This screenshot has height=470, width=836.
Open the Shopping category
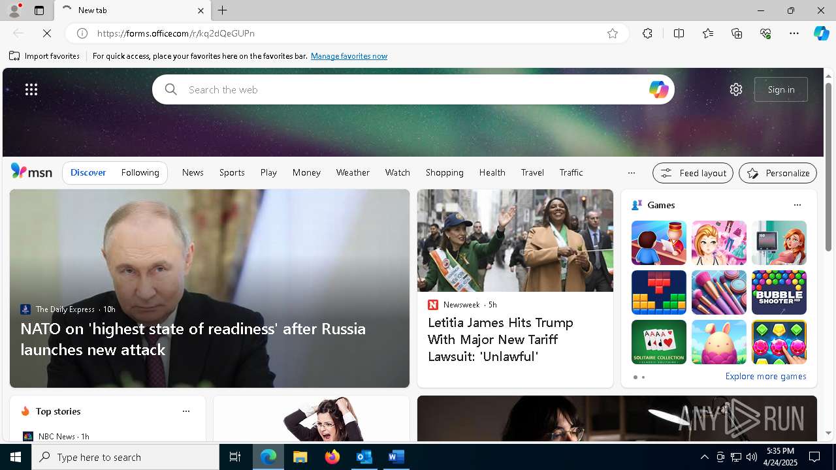[445, 172]
